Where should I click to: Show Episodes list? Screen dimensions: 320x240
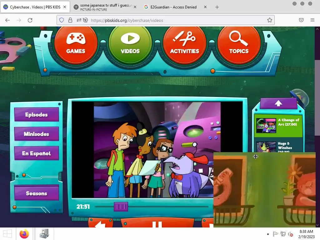point(37,114)
